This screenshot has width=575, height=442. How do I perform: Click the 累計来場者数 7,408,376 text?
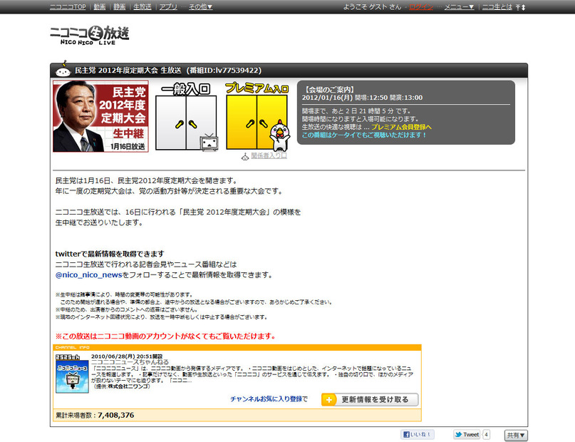[x=95, y=415]
